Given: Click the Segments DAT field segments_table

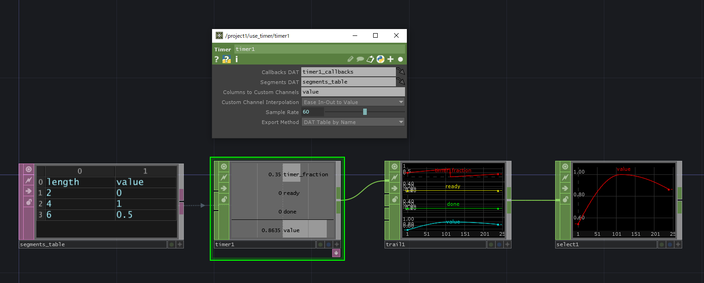Looking at the screenshot, I should [x=349, y=82].
